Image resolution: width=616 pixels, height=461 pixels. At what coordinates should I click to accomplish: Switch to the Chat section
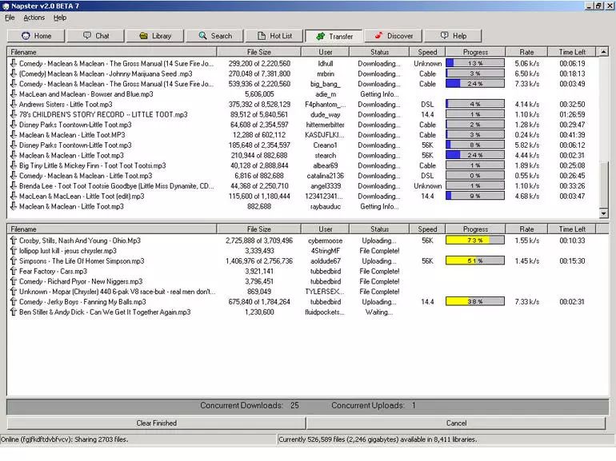click(x=96, y=36)
